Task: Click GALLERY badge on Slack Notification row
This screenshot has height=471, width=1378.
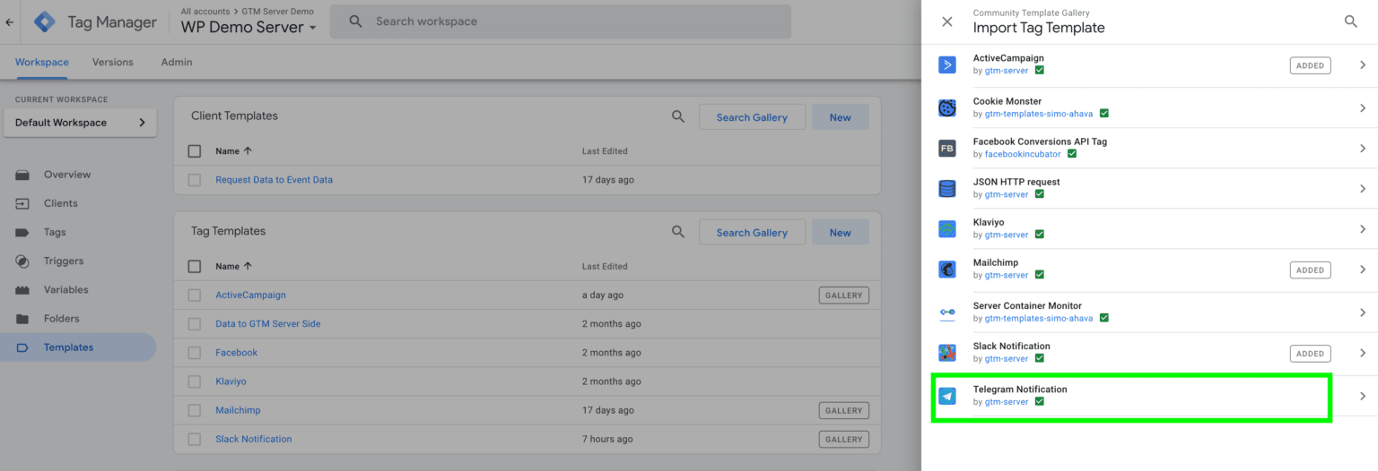Action: [844, 439]
